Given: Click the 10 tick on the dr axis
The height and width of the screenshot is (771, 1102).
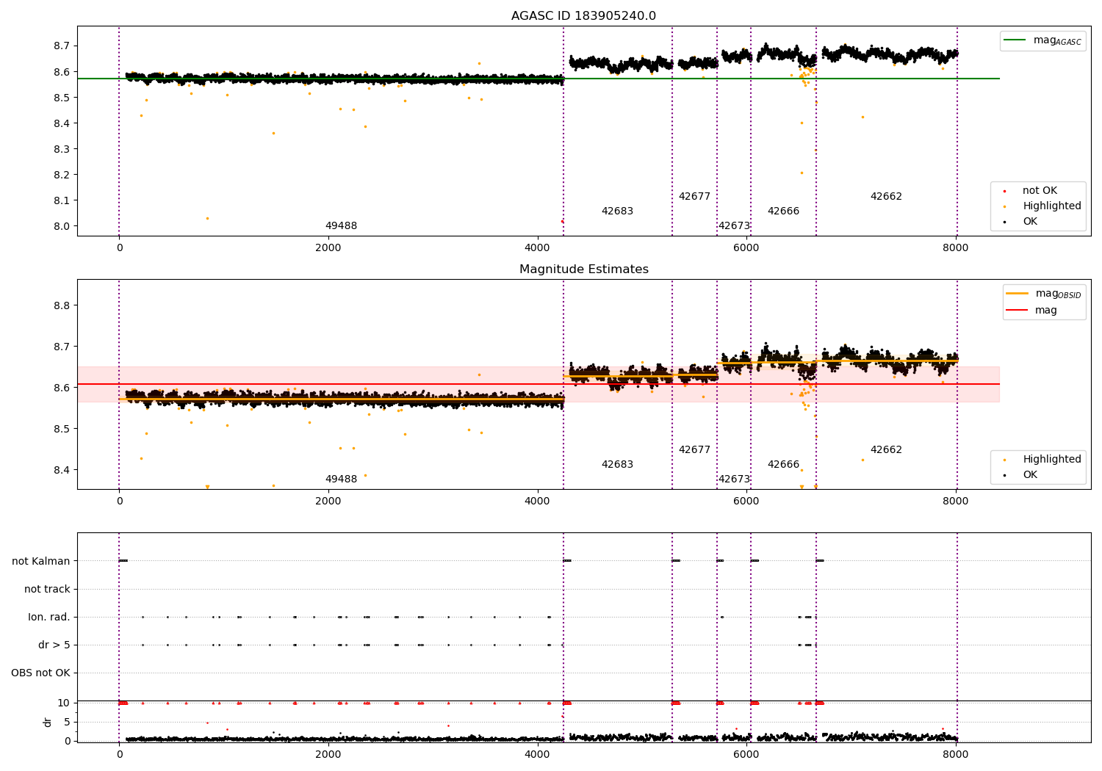Looking at the screenshot, I should pyautogui.click(x=64, y=703).
